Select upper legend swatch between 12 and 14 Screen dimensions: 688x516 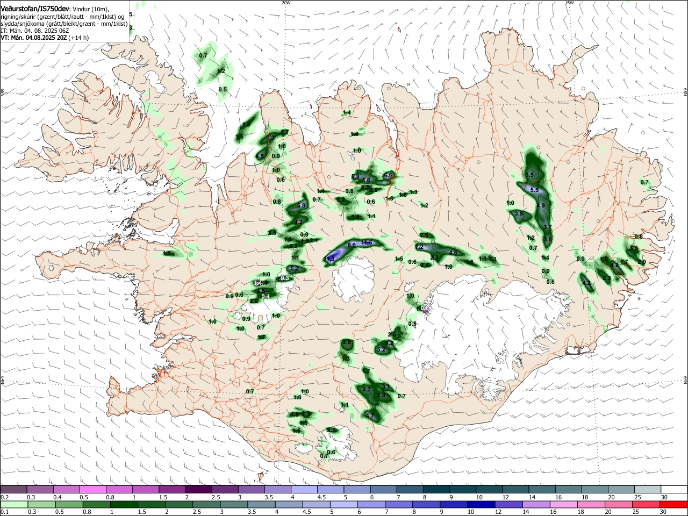point(515,490)
